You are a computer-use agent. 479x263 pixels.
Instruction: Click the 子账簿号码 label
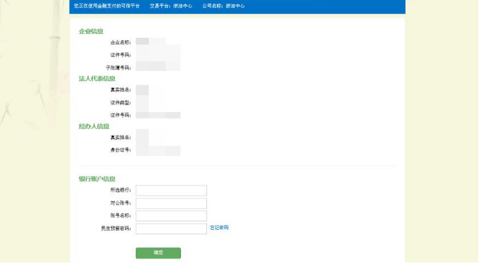click(x=118, y=67)
